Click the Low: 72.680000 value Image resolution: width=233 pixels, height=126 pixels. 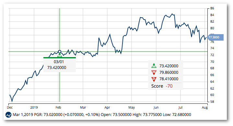177,115
